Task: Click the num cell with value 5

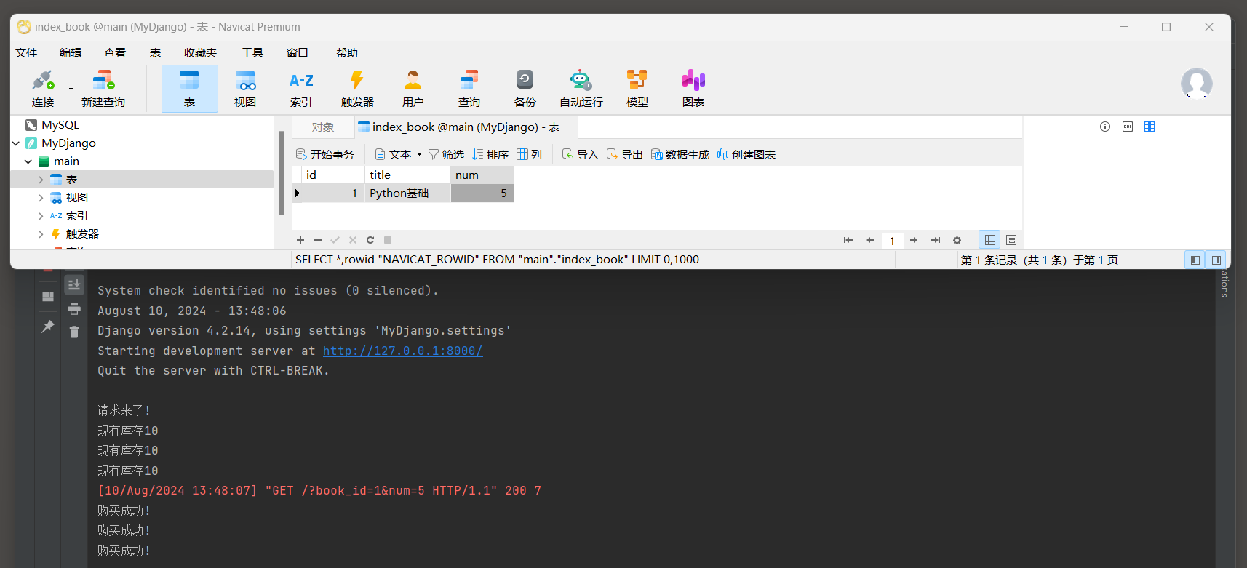Action: pyautogui.click(x=482, y=193)
